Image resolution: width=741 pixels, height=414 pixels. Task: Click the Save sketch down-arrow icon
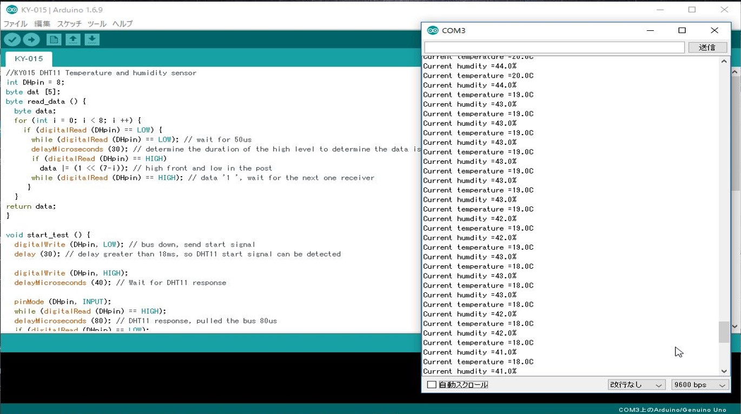pyautogui.click(x=92, y=39)
